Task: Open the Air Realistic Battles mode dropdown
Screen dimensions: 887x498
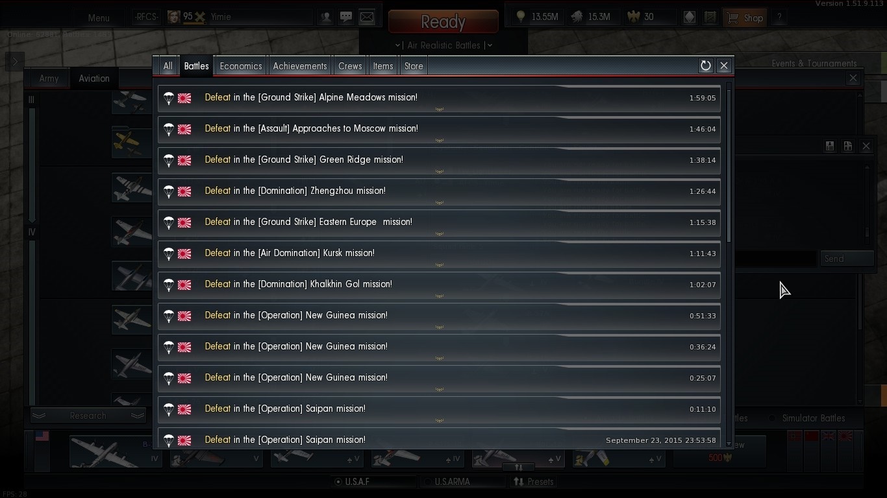Action: tap(444, 45)
